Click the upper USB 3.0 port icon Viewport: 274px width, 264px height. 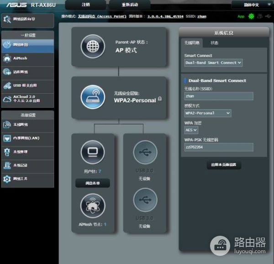click(x=145, y=152)
